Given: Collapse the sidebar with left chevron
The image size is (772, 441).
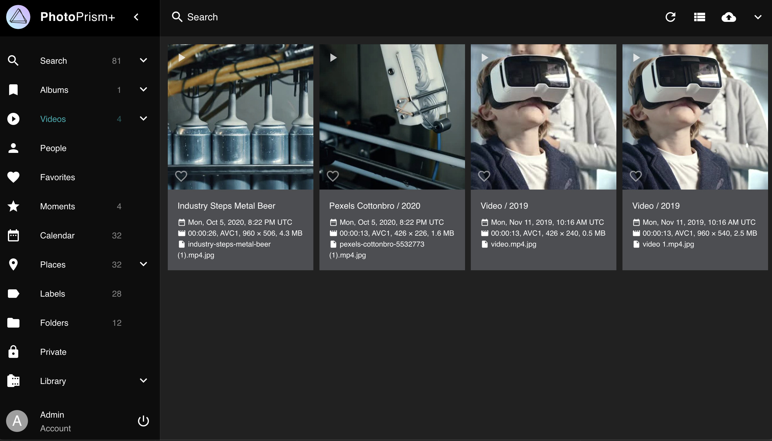Looking at the screenshot, I should (136, 17).
